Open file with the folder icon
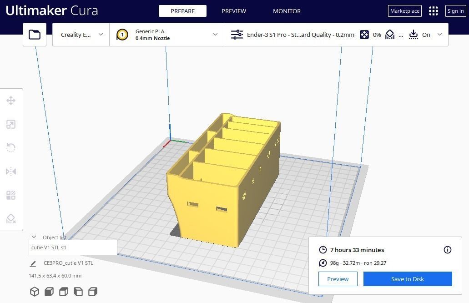The width and height of the screenshot is (469, 303). 35,35
